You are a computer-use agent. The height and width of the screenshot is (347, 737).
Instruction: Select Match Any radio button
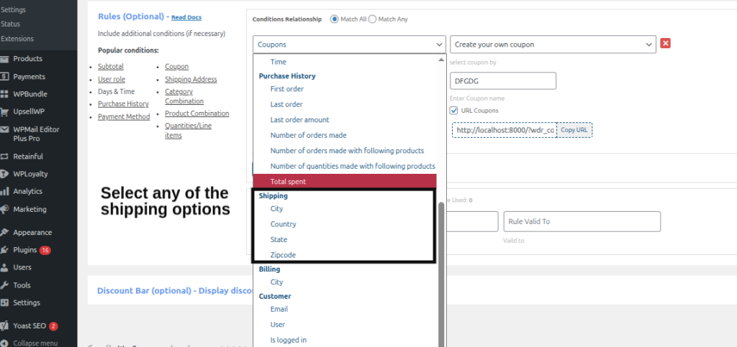point(372,19)
